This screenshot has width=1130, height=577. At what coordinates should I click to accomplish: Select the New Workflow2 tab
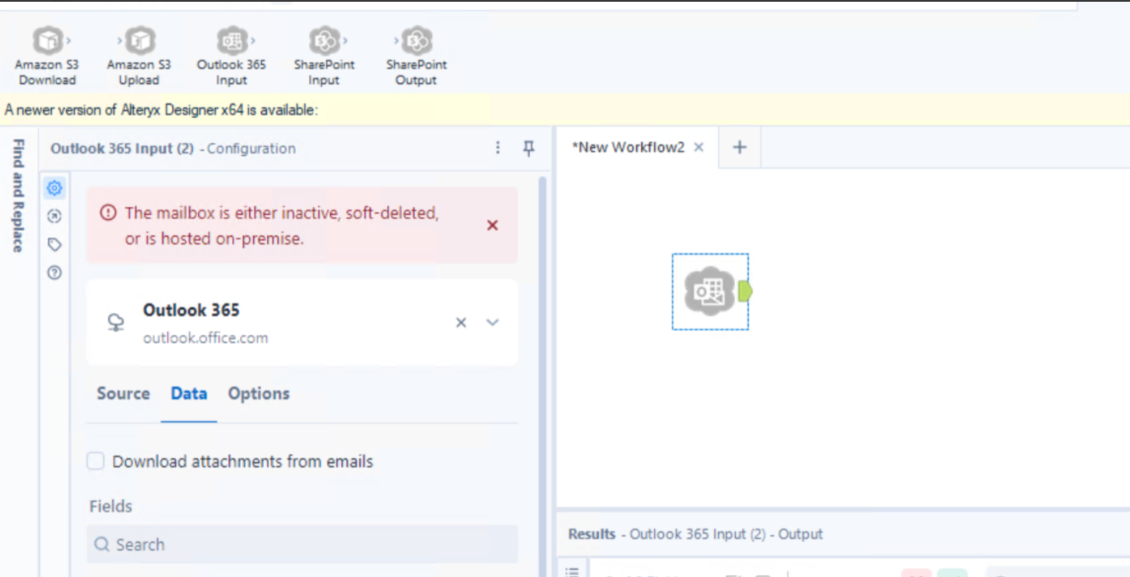pos(629,147)
